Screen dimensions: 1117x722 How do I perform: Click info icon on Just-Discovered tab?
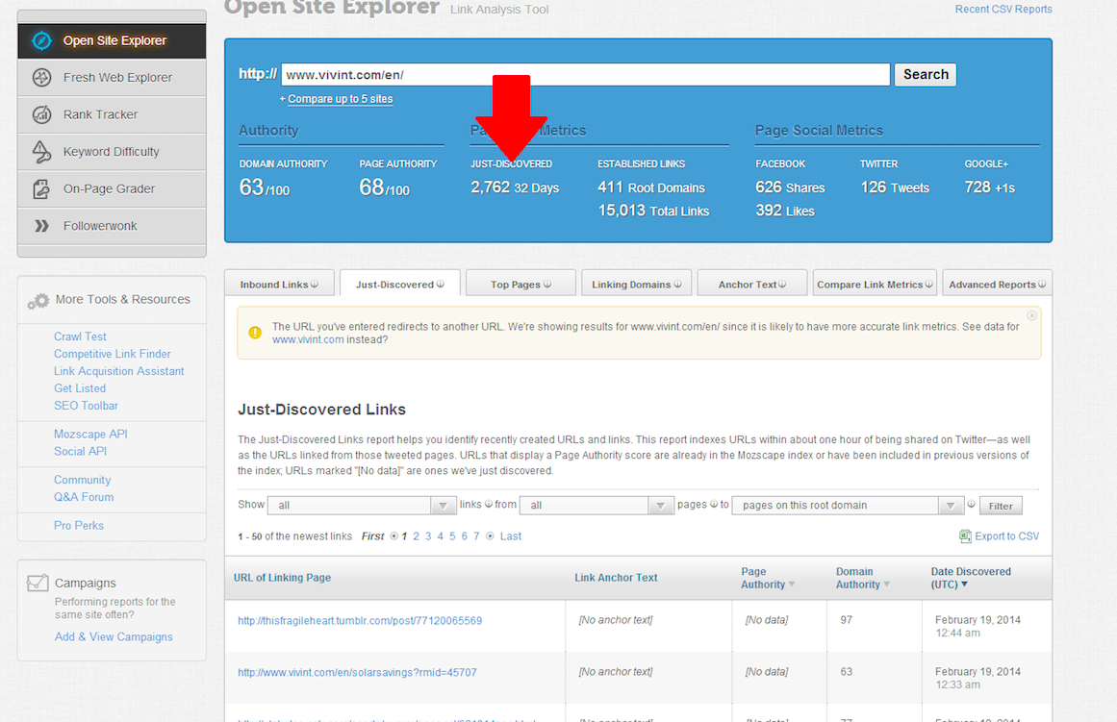(x=441, y=285)
